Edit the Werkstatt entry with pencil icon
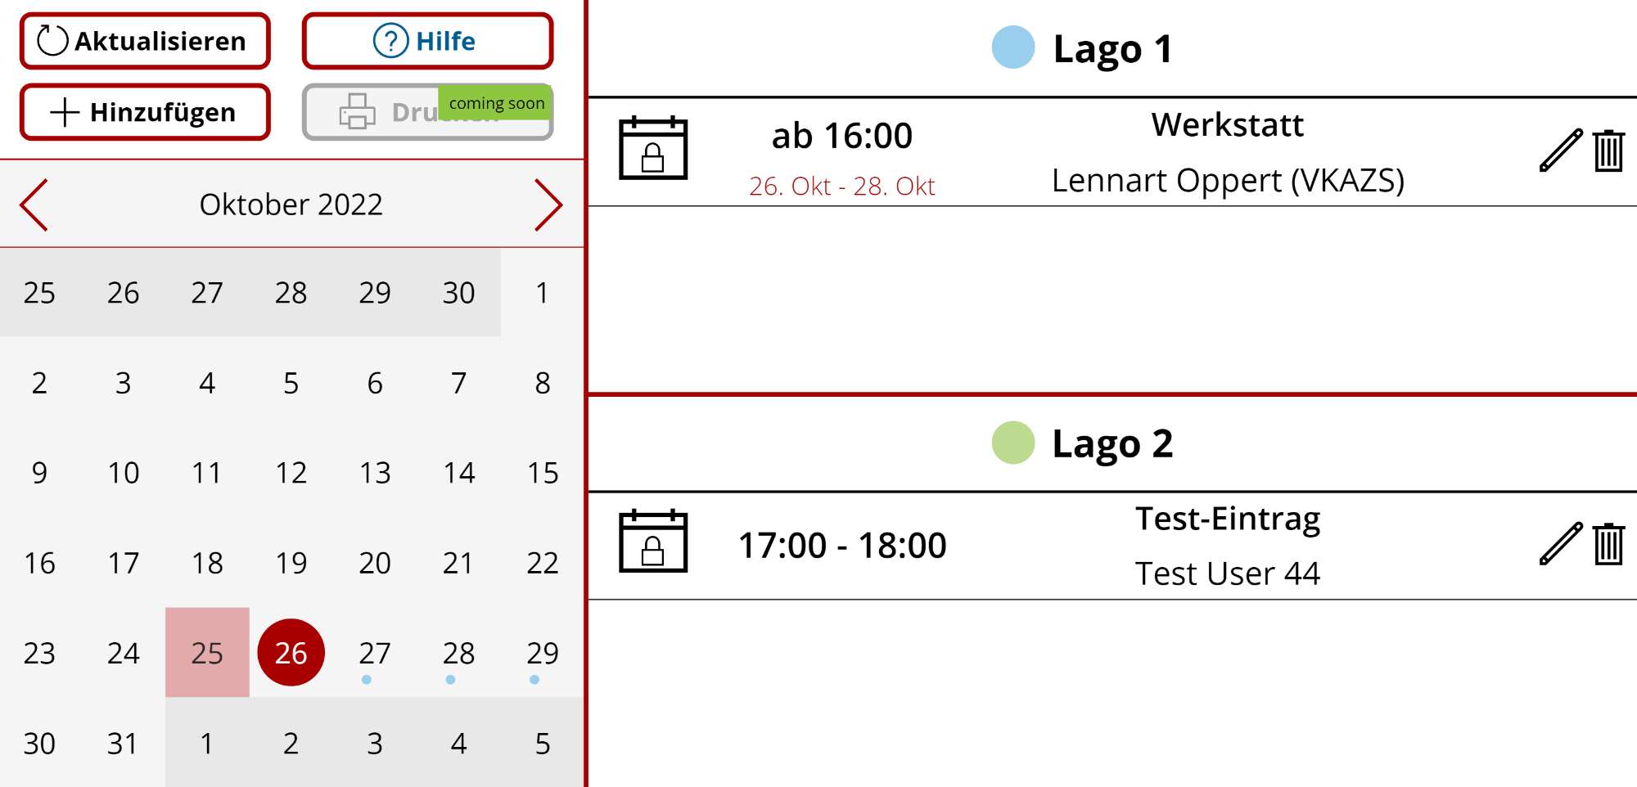This screenshot has height=787, width=1637. [x=1561, y=151]
